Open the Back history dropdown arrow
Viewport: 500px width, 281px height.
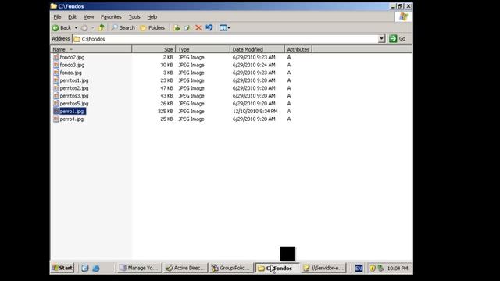(76, 28)
